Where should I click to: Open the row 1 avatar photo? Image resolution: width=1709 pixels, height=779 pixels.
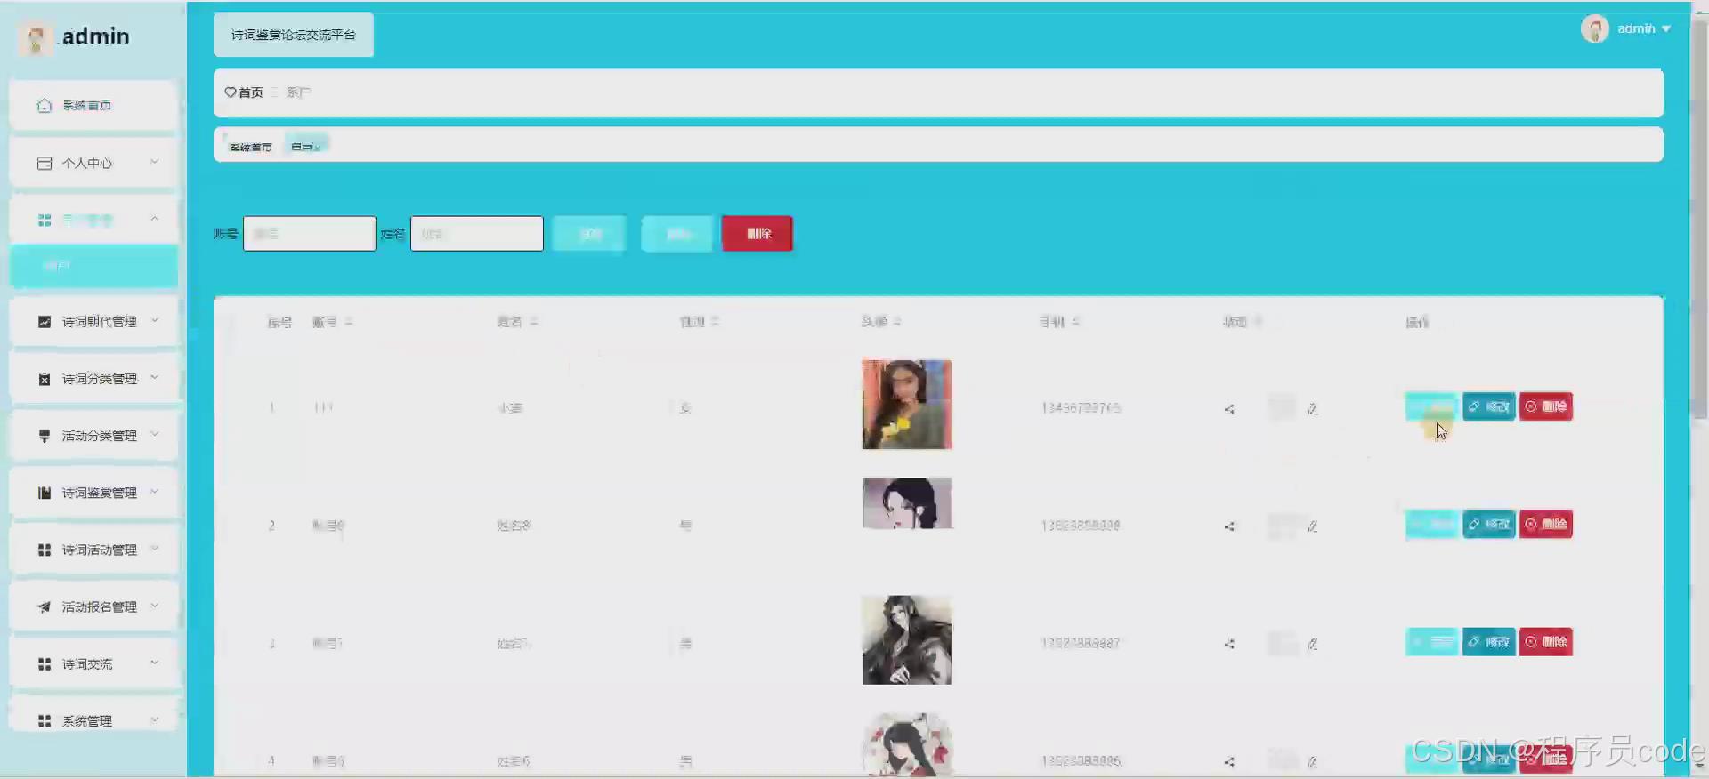click(907, 405)
